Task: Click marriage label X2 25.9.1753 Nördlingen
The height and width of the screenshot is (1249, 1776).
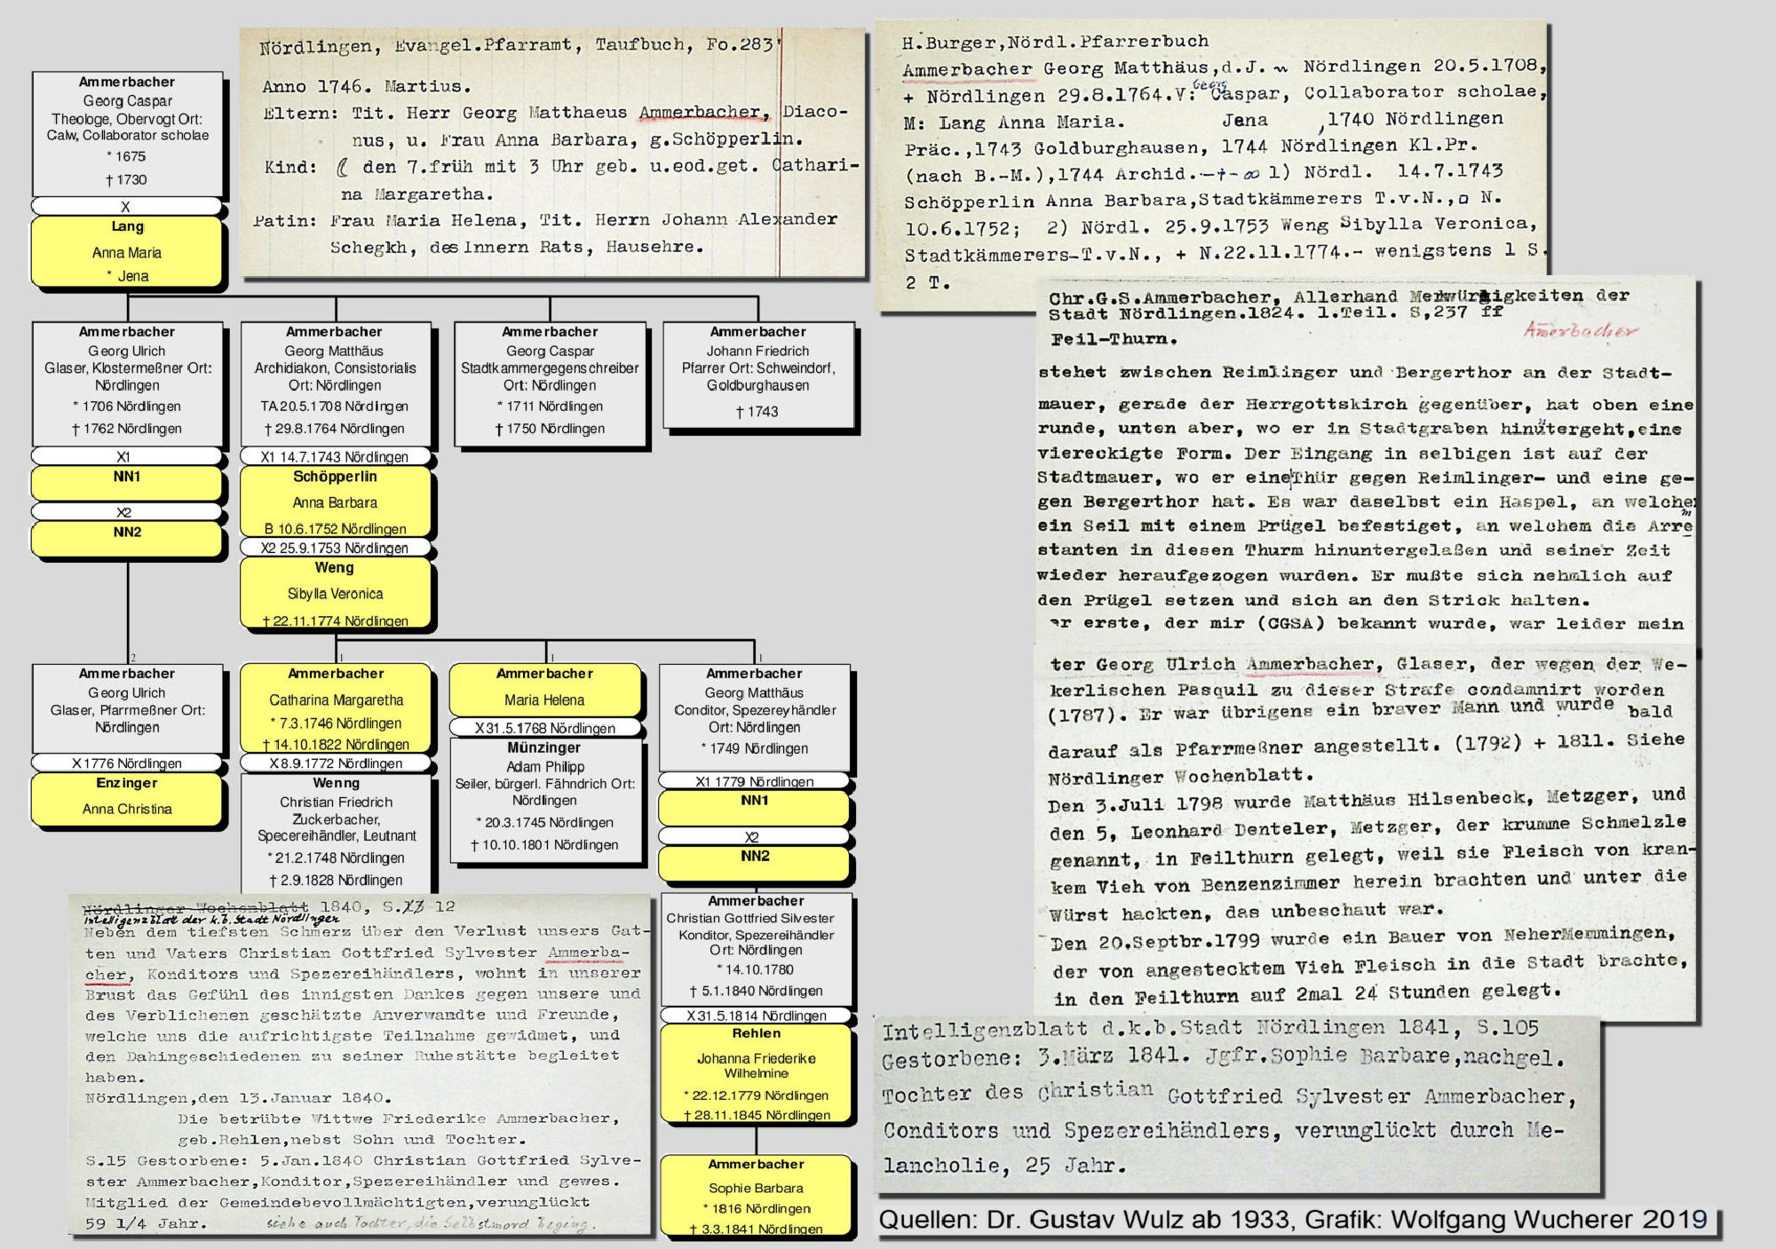Action: click(335, 548)
